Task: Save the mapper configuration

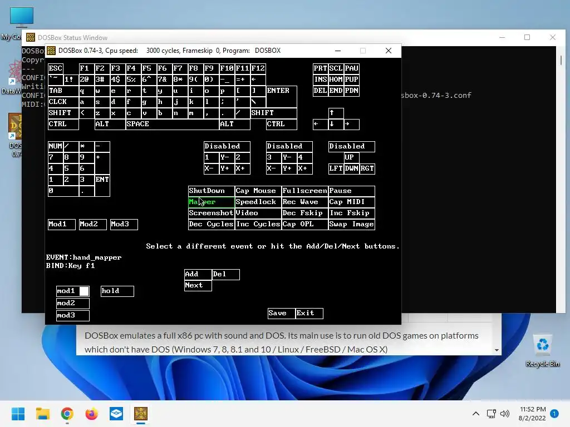Action: (x=281, y=314)
